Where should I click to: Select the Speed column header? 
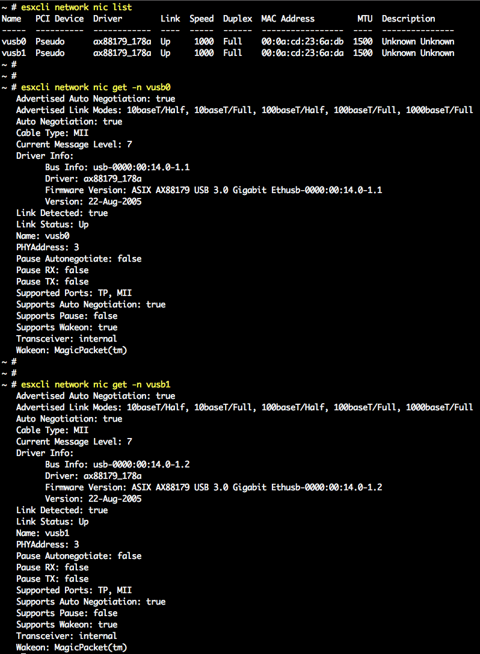(202, 19)
